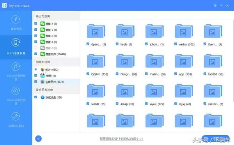Open the kaola (1) folder icon
This screenshot has height=145, width=234.
(x=125, y=31)
